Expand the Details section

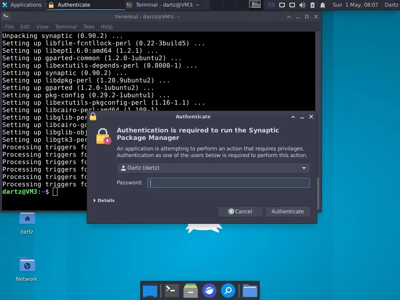(x=104, y=200)
